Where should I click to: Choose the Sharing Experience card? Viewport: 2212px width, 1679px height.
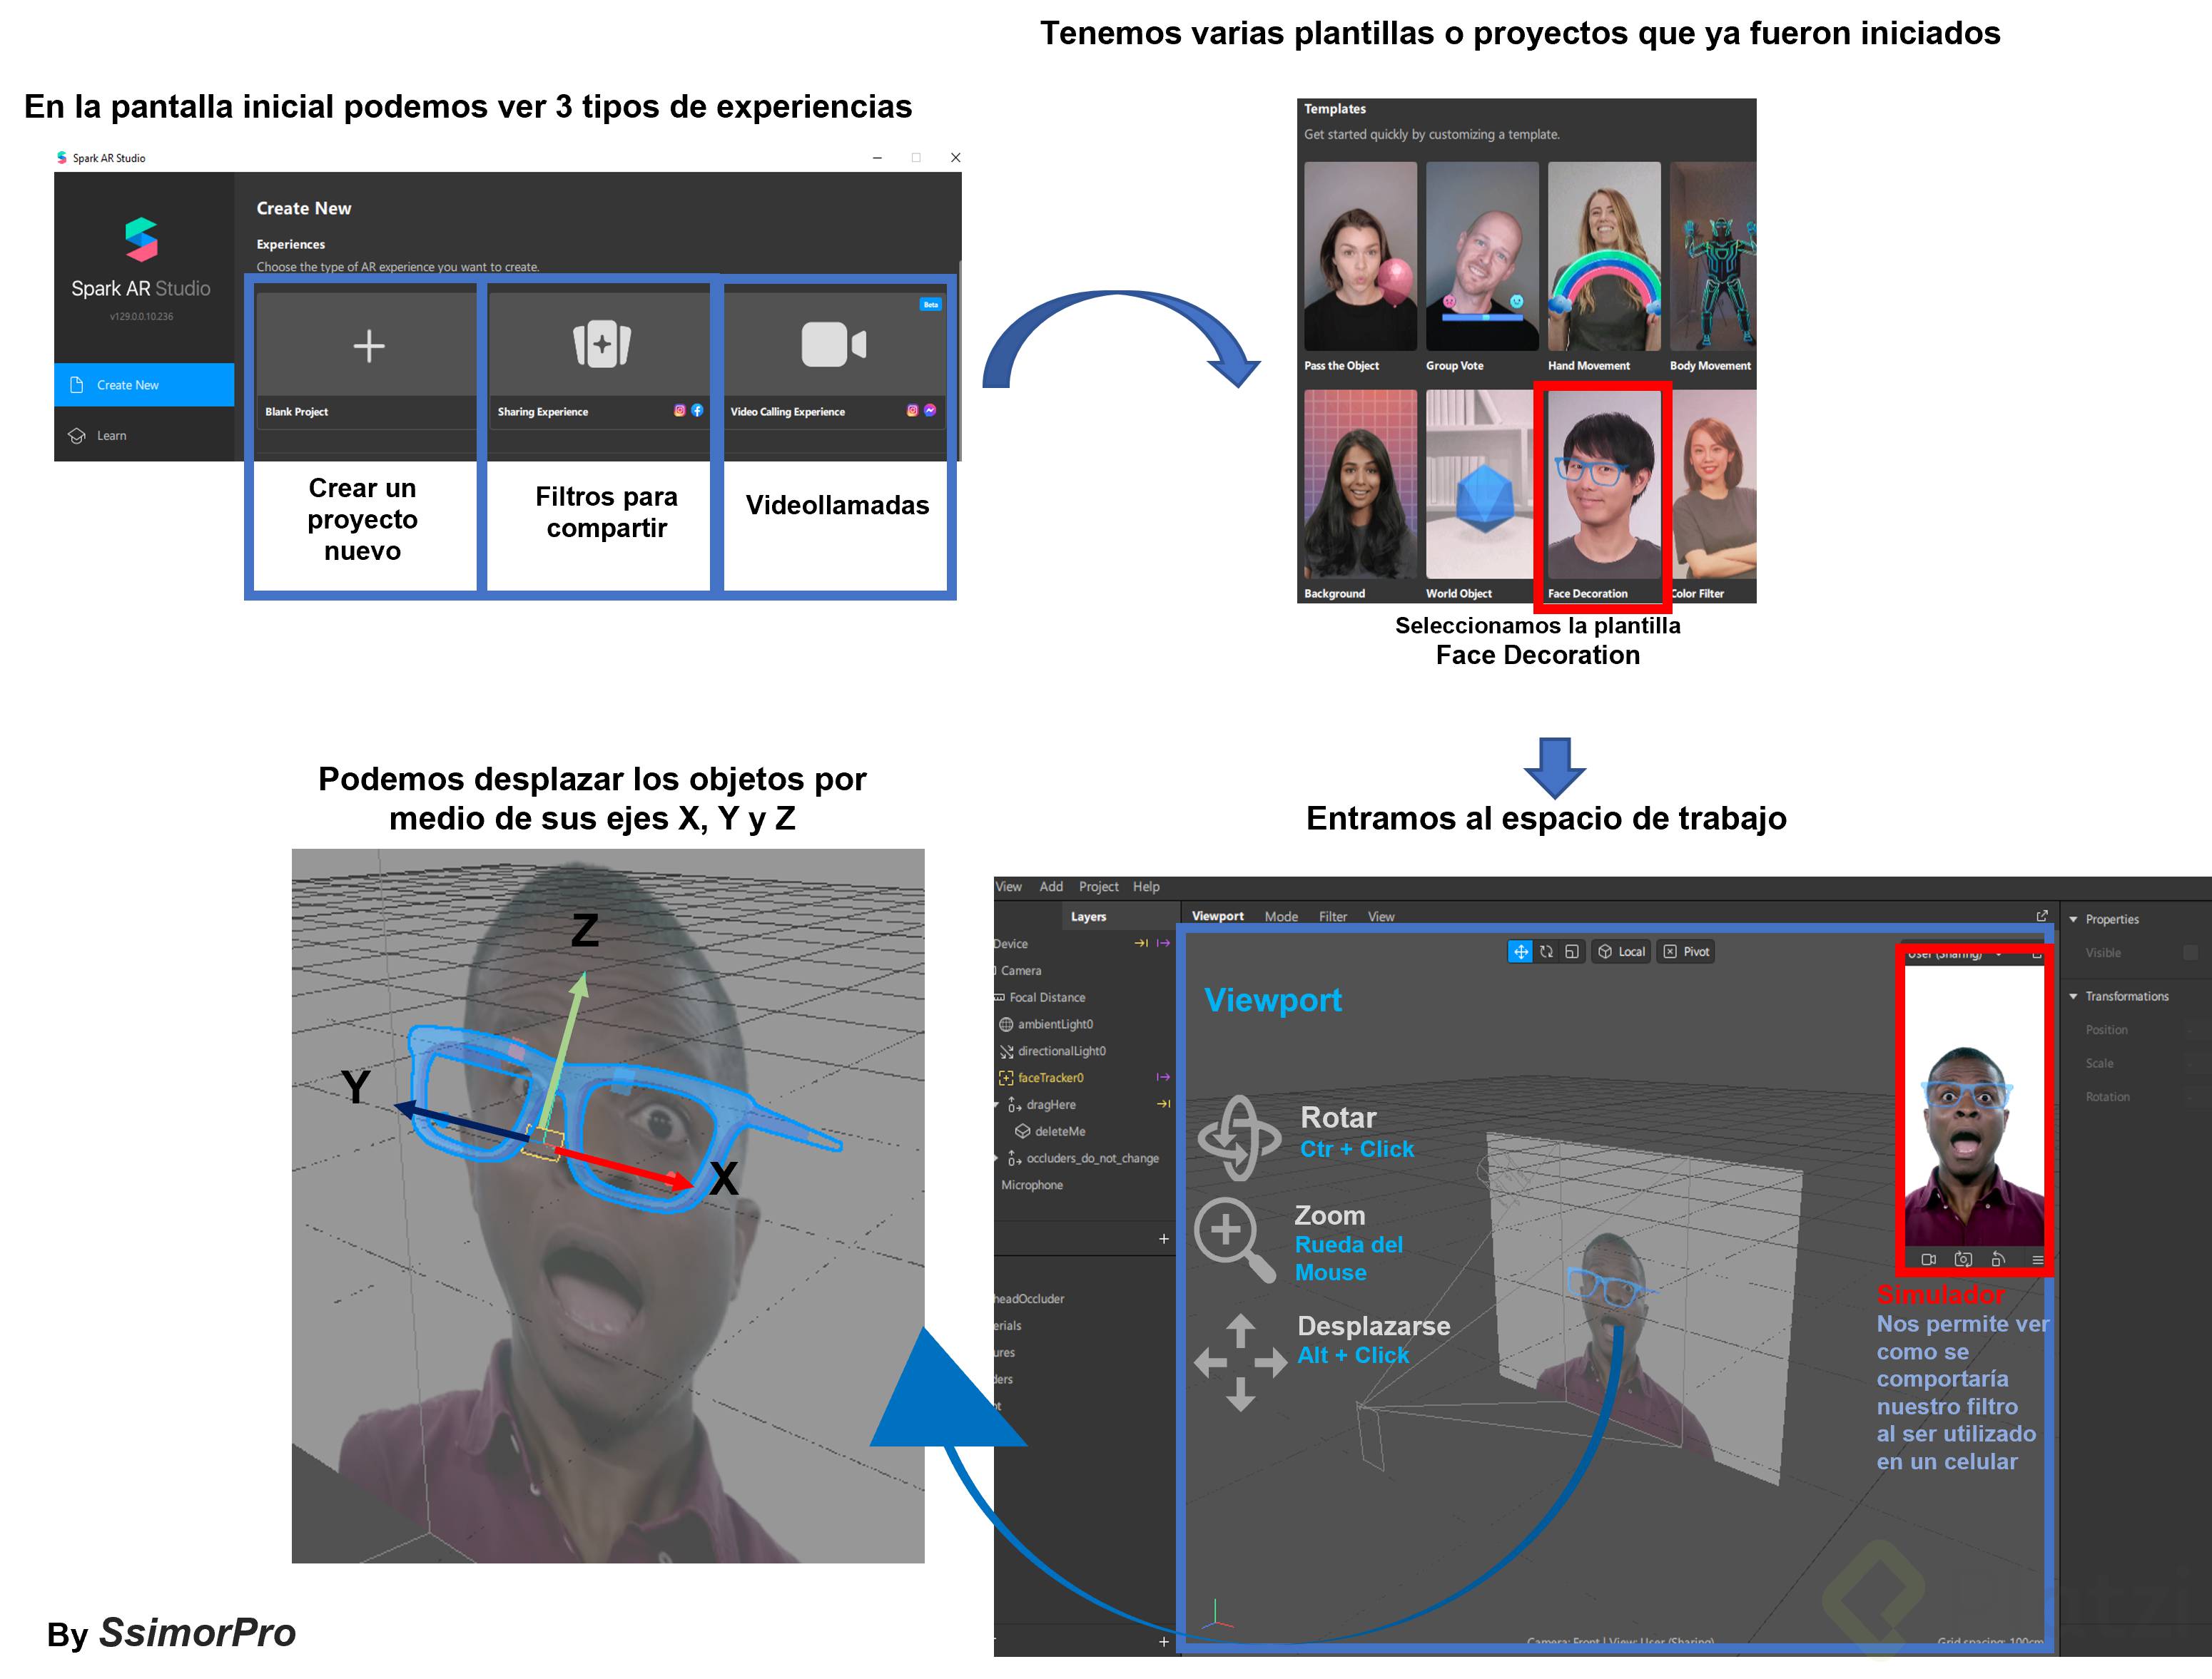(x=599, y=361)
